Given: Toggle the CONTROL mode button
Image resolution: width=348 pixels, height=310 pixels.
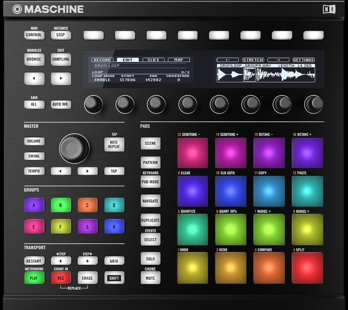Looking at the screenshot, I should pyautogui.click(x=34, y=35).
